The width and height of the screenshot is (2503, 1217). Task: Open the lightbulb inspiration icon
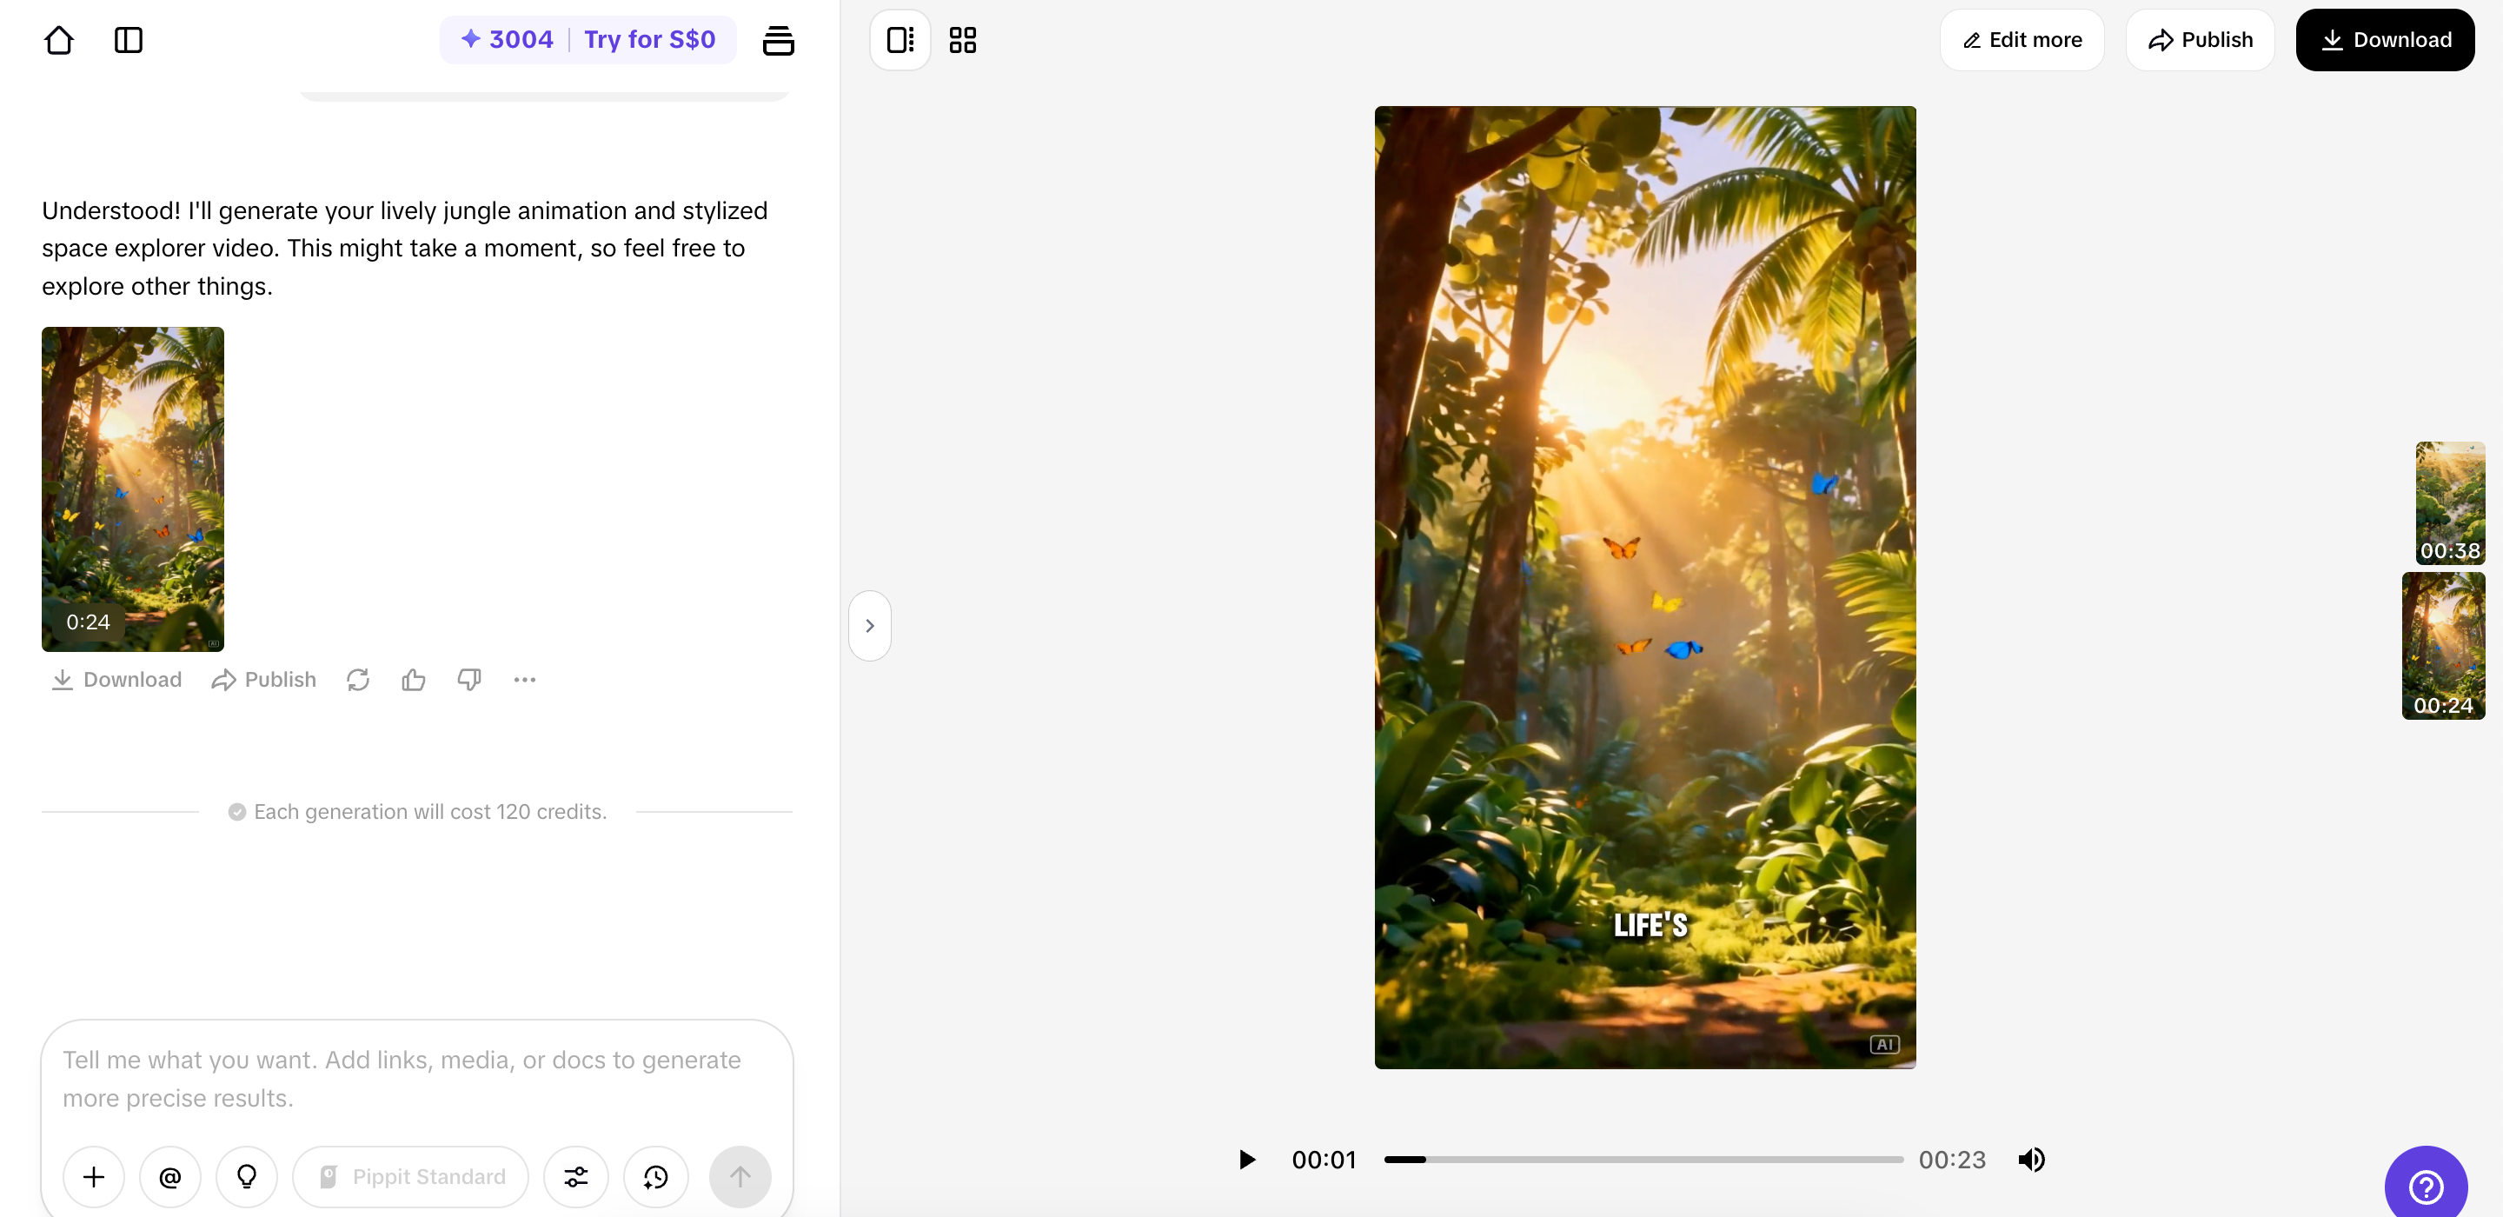coord(247,1176)
